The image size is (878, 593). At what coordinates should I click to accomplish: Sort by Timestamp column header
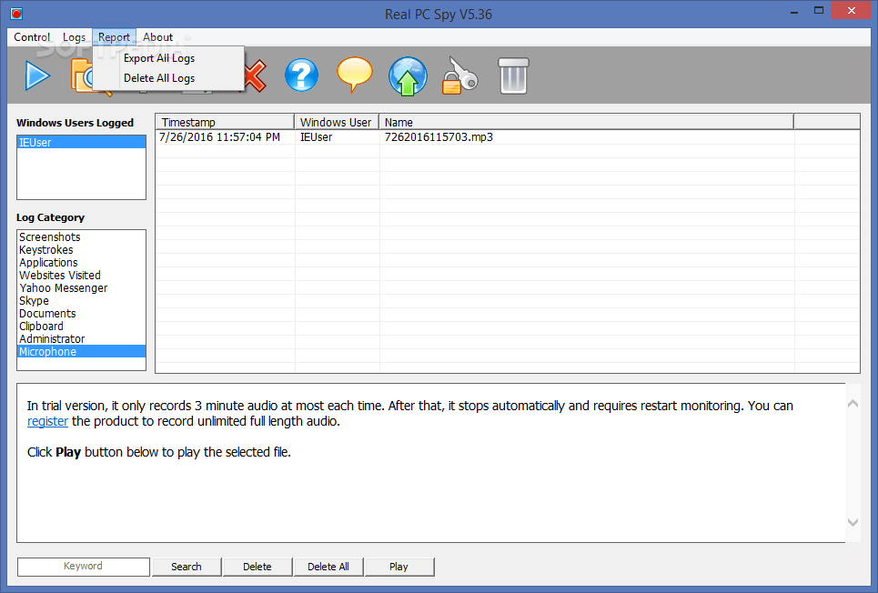[x=225, y=122]
